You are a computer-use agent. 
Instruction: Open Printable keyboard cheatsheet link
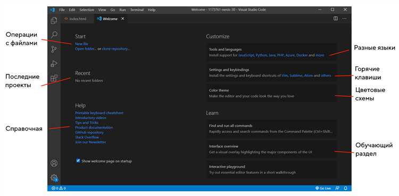(99, 113)
